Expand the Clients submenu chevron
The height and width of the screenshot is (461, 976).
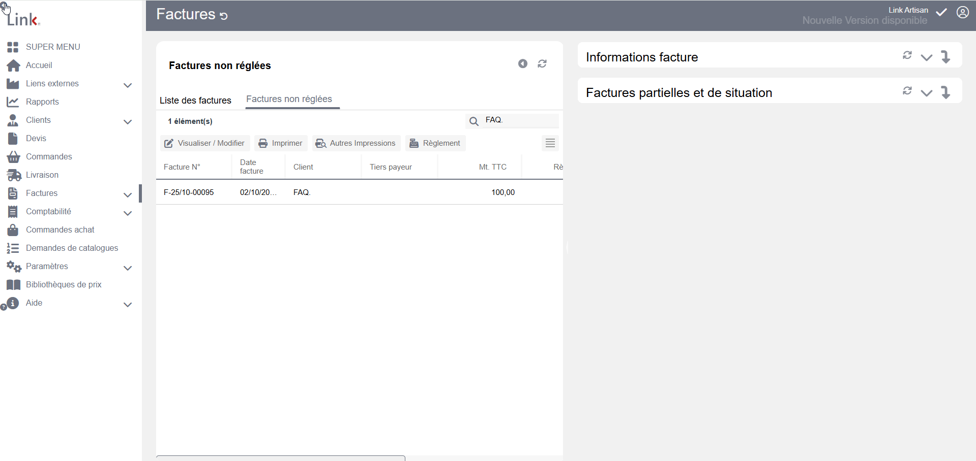[128, 122]
